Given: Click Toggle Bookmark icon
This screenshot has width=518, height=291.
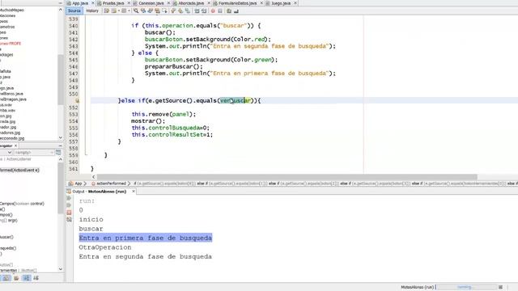Looking at the screenshot, I should (x=187, y=11).
